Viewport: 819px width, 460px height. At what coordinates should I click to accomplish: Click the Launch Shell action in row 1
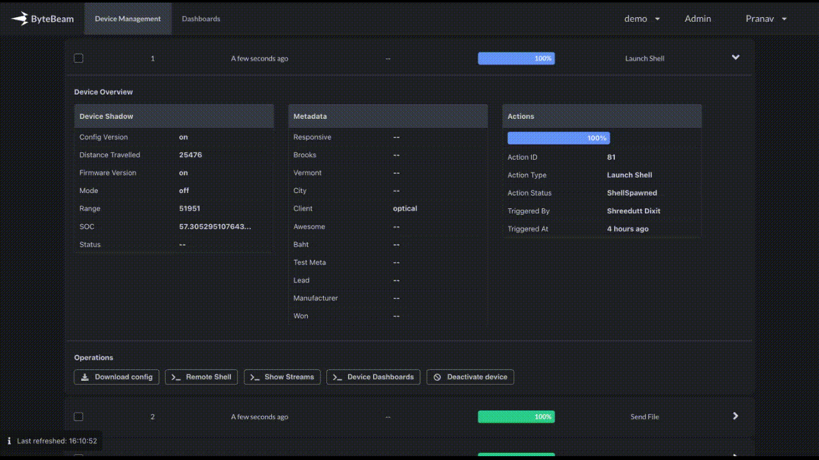coord(644,58)
